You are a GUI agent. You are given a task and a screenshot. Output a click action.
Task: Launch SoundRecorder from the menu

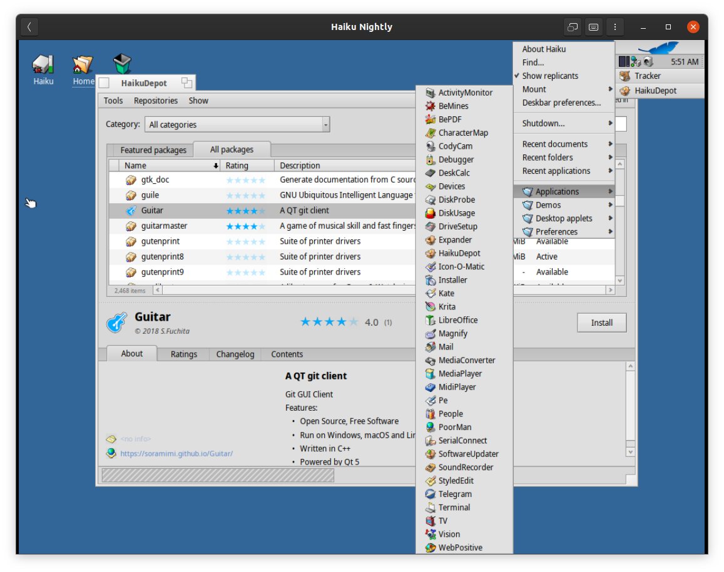pos(464,467)
